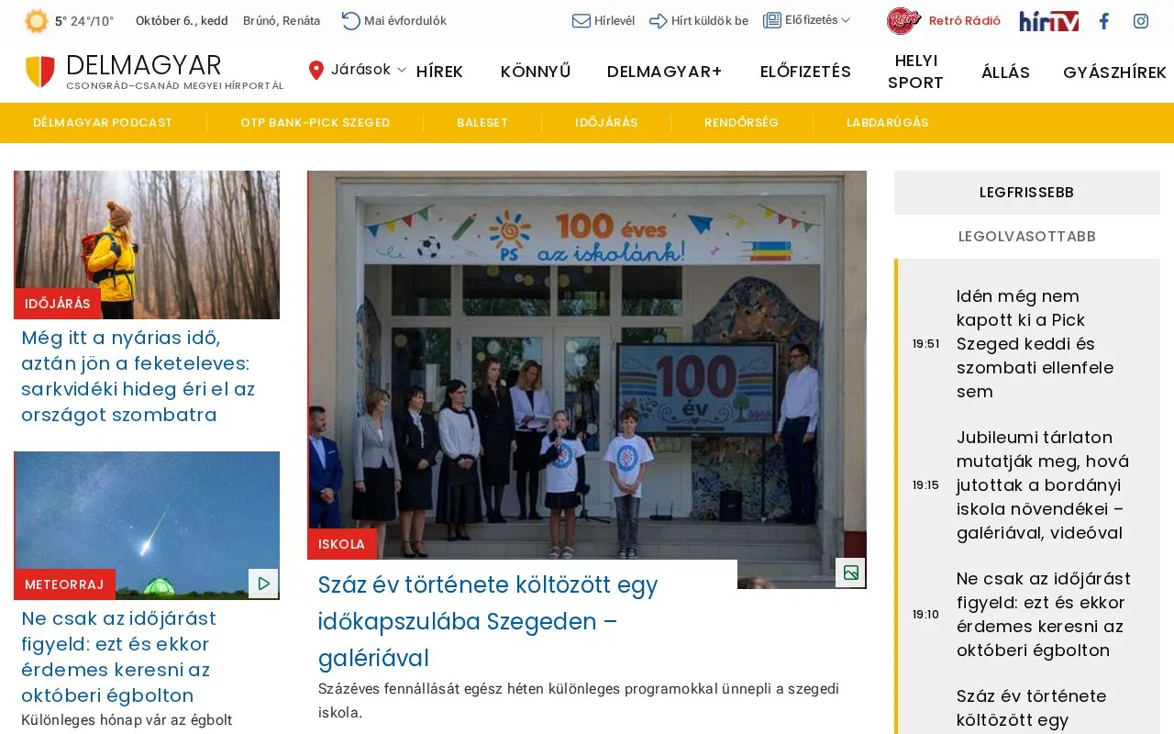Image resolution: width=1174 pixels, height=734 pixels.
Task: Click the name days 'Brúnó, Renáta'
Action: pos(282,20)
